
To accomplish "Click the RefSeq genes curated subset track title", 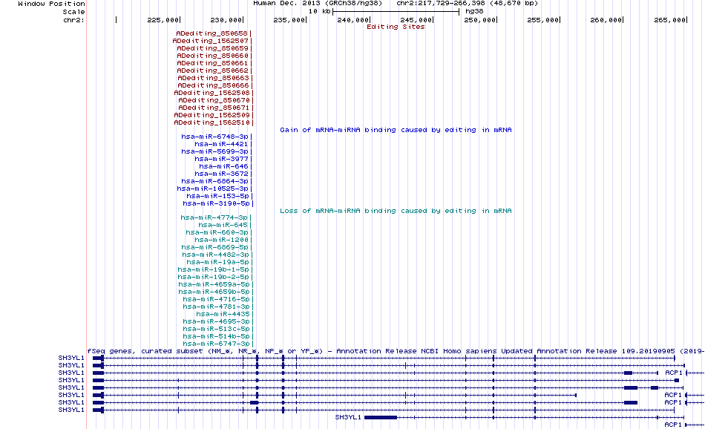I will 396,351.
